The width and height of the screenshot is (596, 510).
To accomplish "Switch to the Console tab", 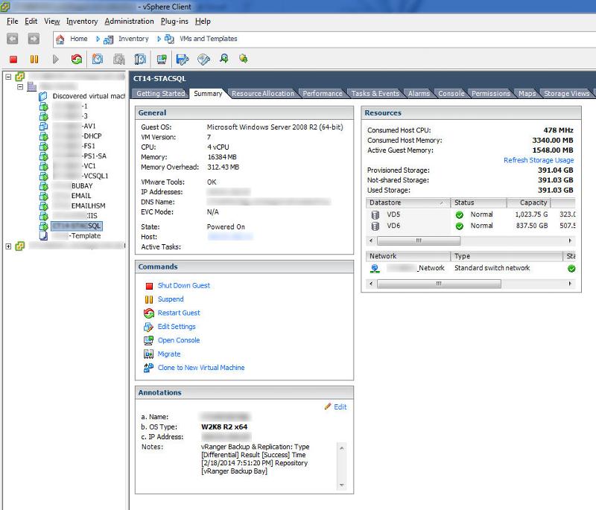I will point(451,93).
